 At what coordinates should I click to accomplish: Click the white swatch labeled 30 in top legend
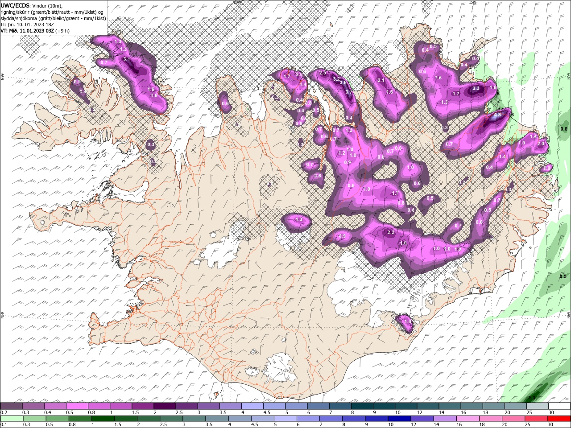(x=559, y=406)
